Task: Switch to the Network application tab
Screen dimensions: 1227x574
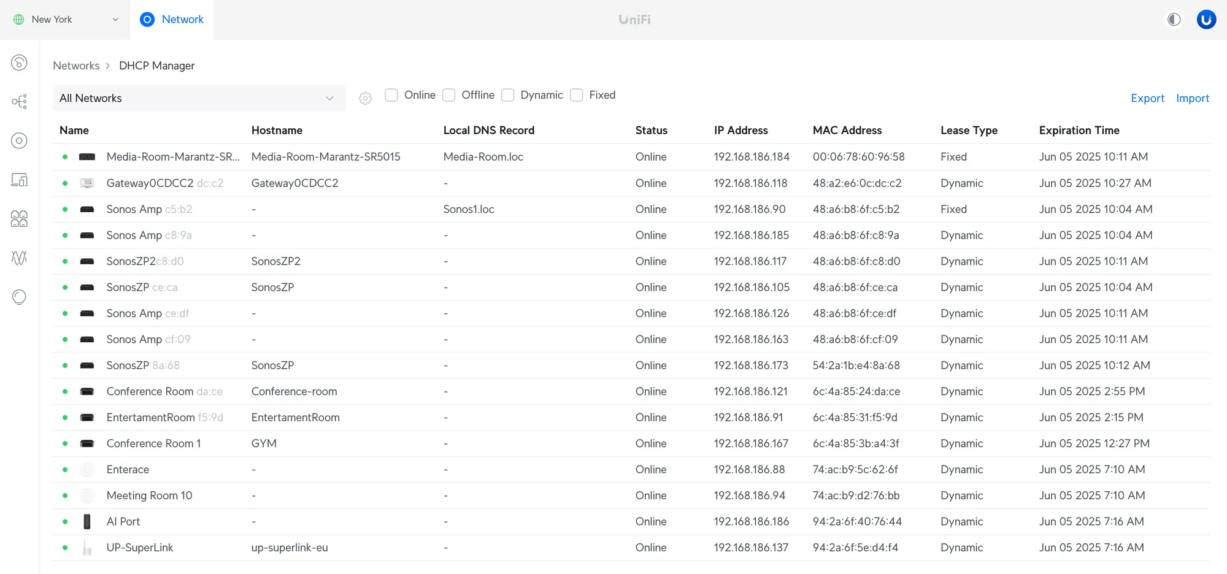Action: pos(172,19)
